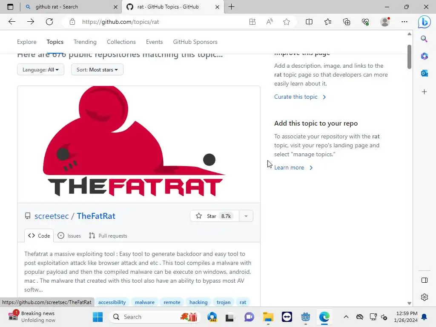Open Breaking news widget

pyautogui.click(x=32, y=317)
